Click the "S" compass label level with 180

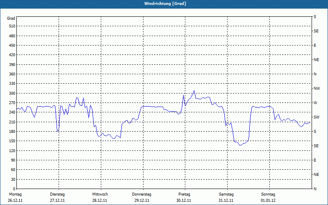tap(315, 132)
